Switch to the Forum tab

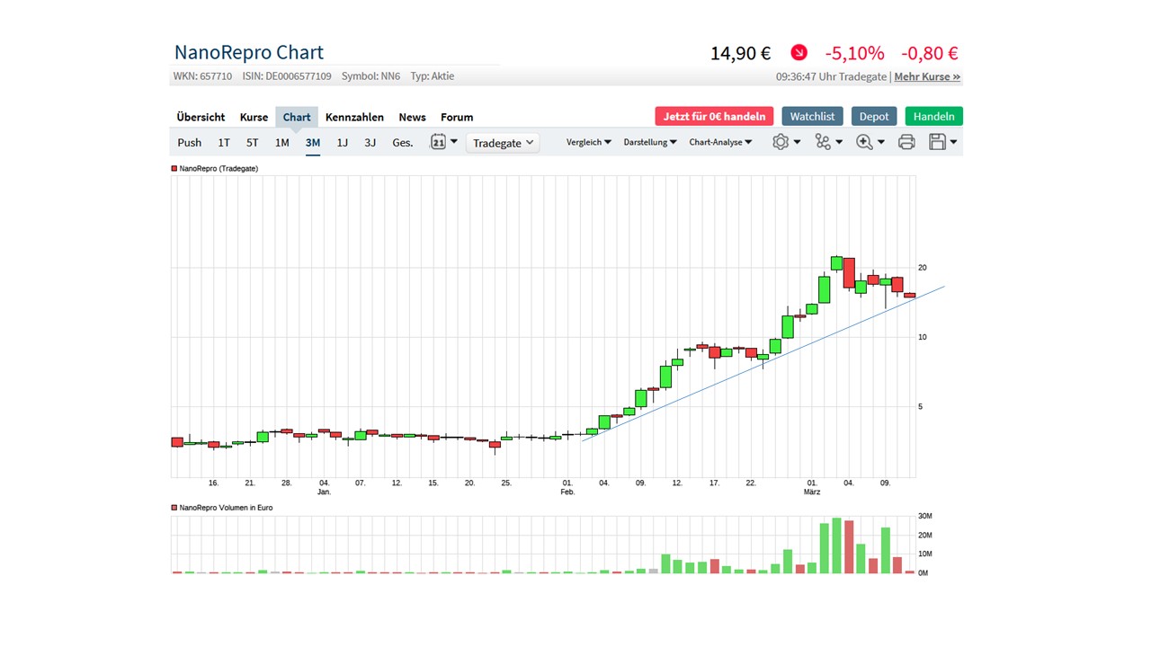(x=457, y=117)
